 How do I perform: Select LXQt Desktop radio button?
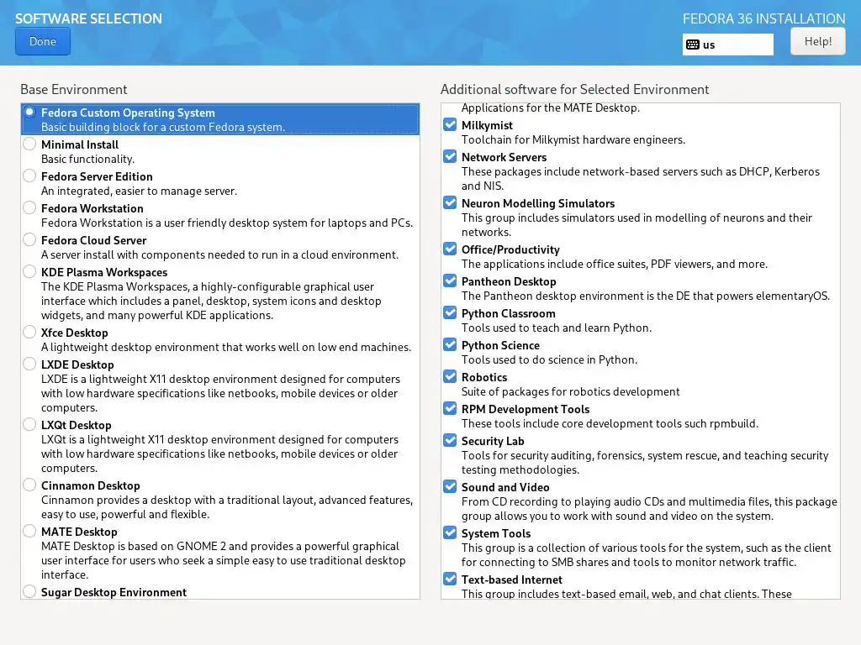pyautogui.click(x=29, y=424)
